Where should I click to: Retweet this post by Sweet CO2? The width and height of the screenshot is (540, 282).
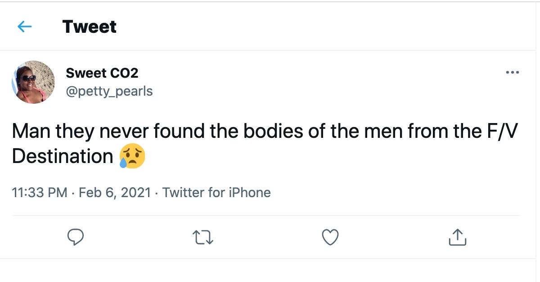click(203, 237)
